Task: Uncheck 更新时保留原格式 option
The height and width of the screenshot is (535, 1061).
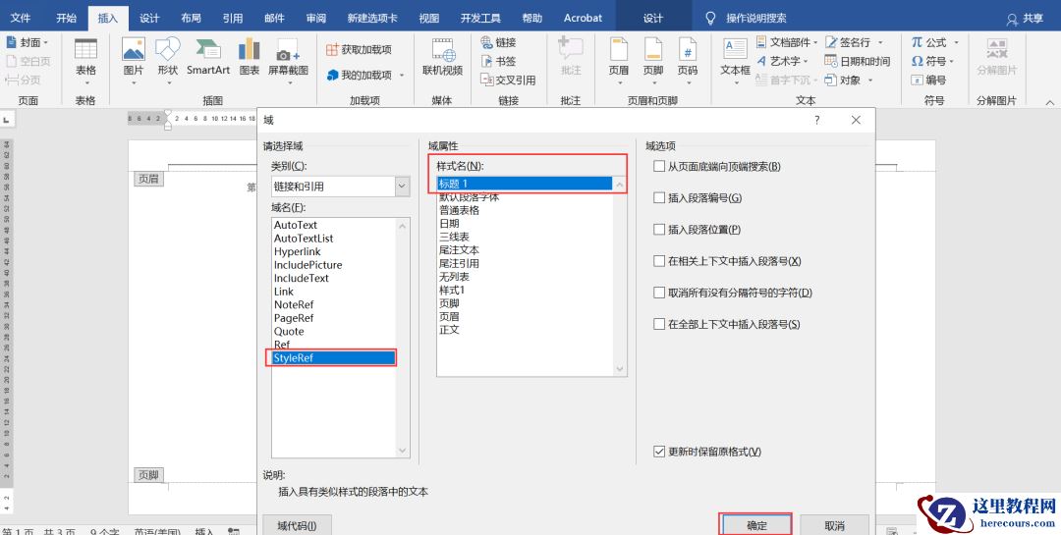Action: click(659, 452)
